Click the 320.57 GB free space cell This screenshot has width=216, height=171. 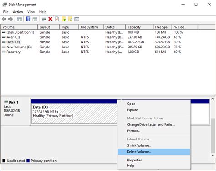point(162,42)
